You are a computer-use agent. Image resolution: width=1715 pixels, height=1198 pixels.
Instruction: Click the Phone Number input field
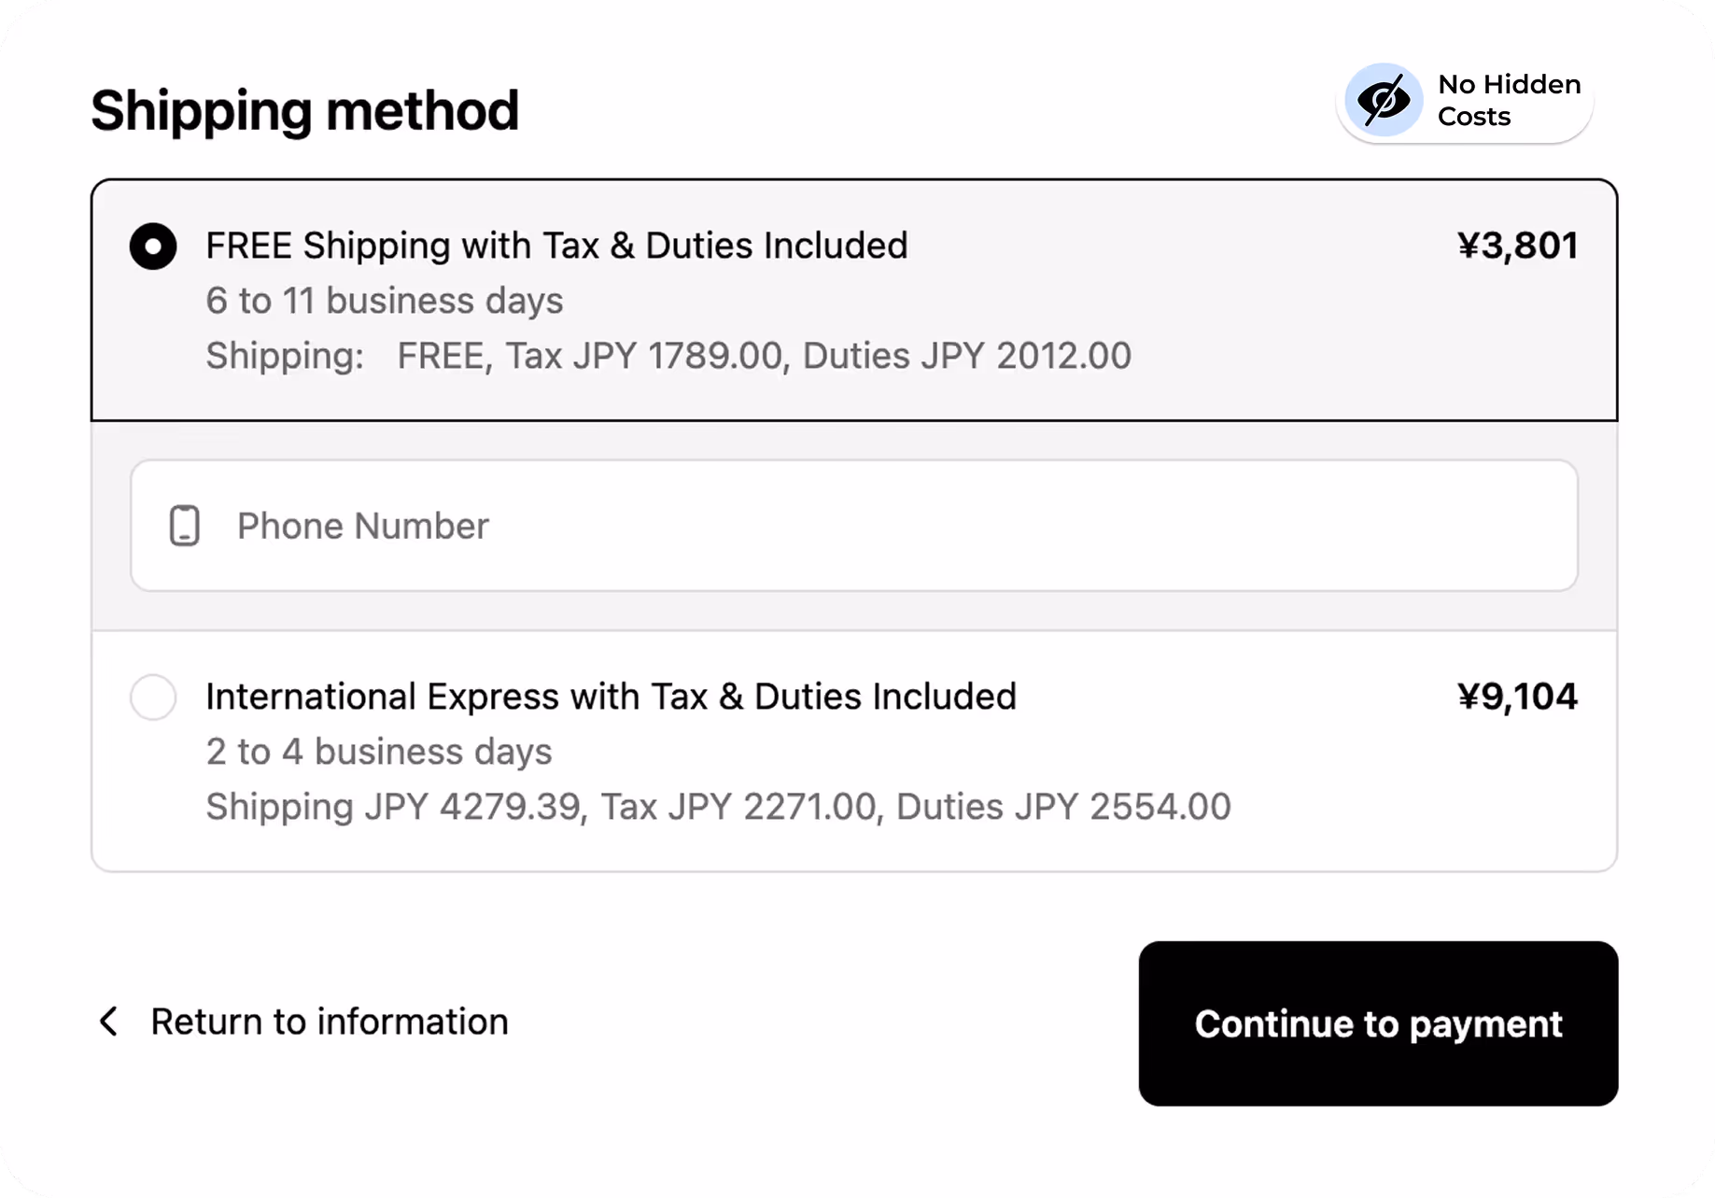(854, 526)
